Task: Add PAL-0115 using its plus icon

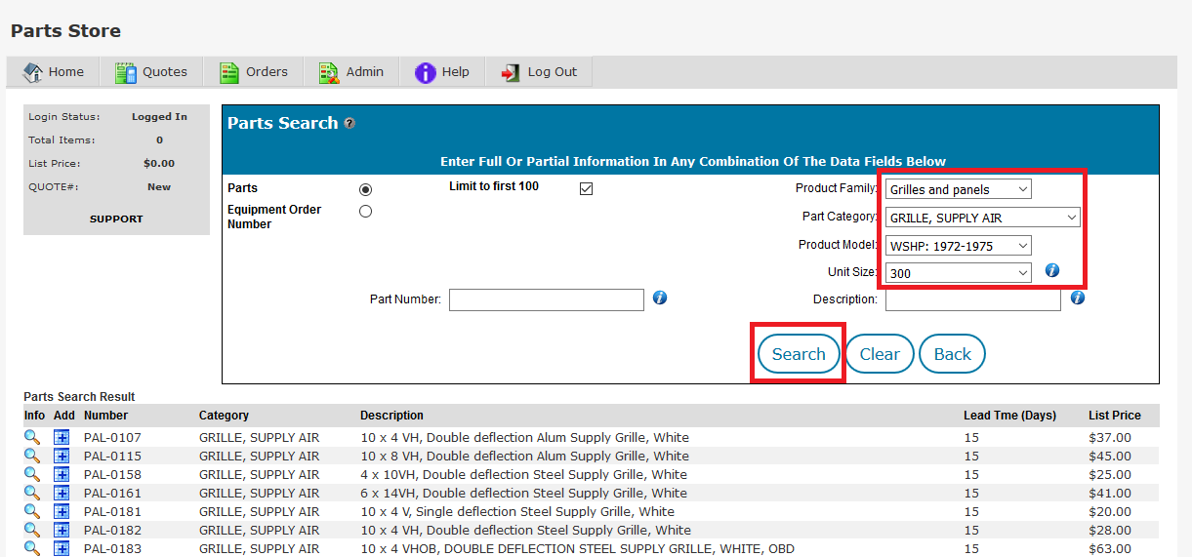Action: [x=62, y=457]
